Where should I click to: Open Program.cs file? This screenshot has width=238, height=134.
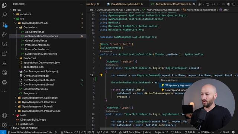pos(30,93)
